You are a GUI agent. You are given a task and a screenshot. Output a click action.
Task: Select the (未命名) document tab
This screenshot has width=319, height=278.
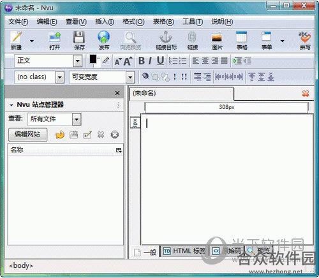pos(181,93)
